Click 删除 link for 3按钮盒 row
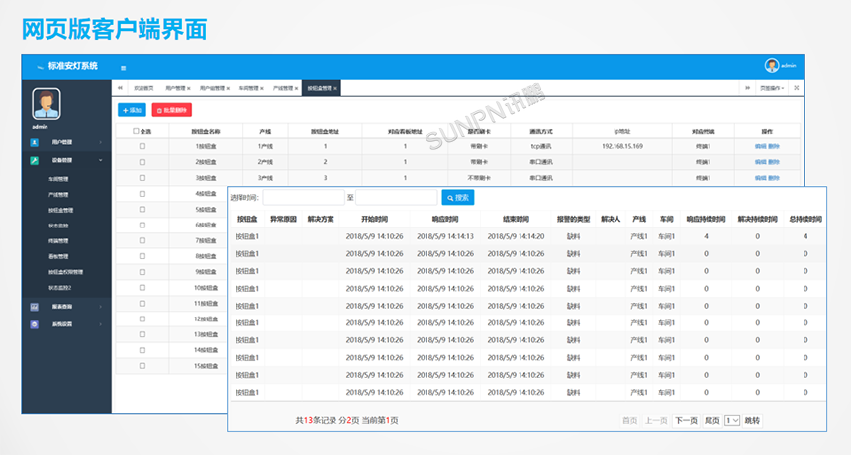 pos(774,178)
